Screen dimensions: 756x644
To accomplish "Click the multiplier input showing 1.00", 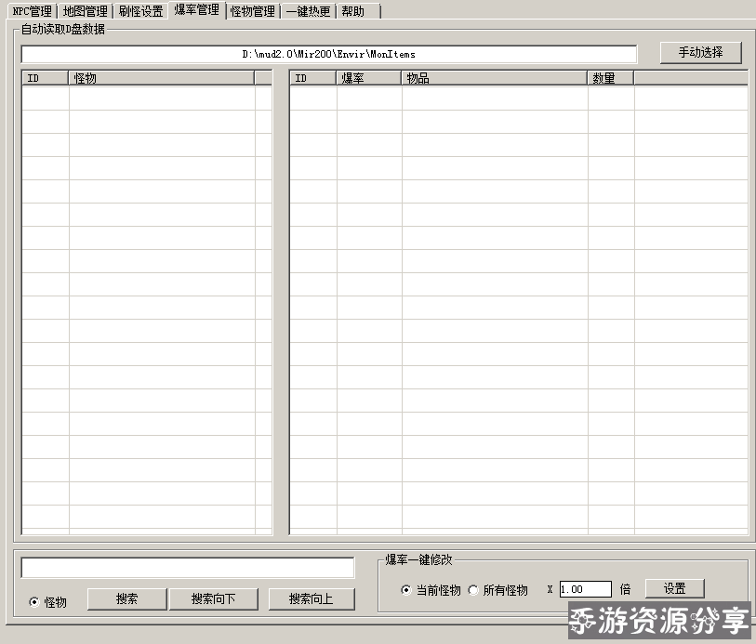I will pyautogui.click(x=585, y=589).
